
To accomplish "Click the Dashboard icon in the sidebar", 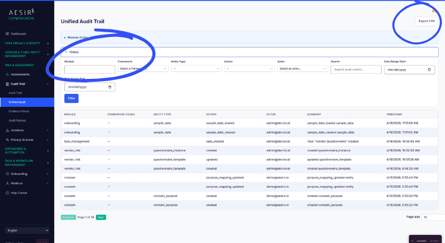I will click(x=7, y=34).
